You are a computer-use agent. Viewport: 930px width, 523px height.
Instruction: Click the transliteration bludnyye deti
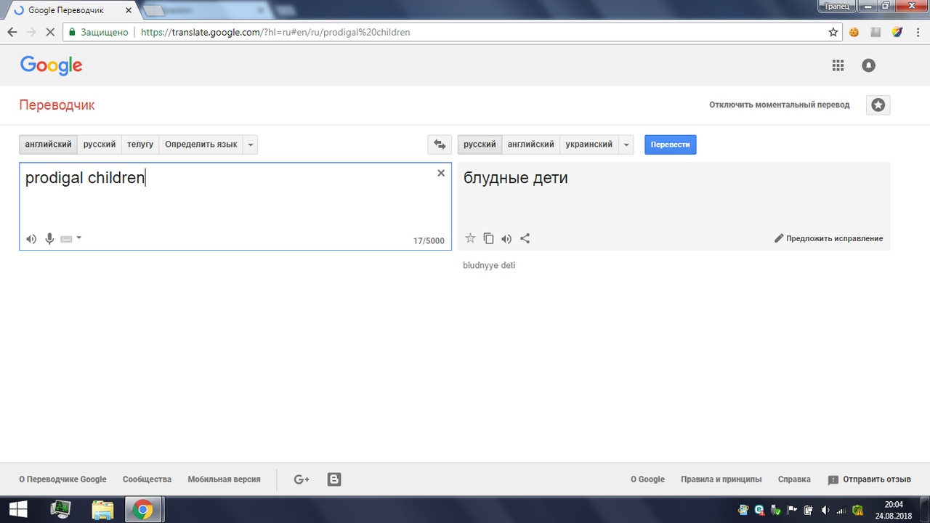(489, 265)
